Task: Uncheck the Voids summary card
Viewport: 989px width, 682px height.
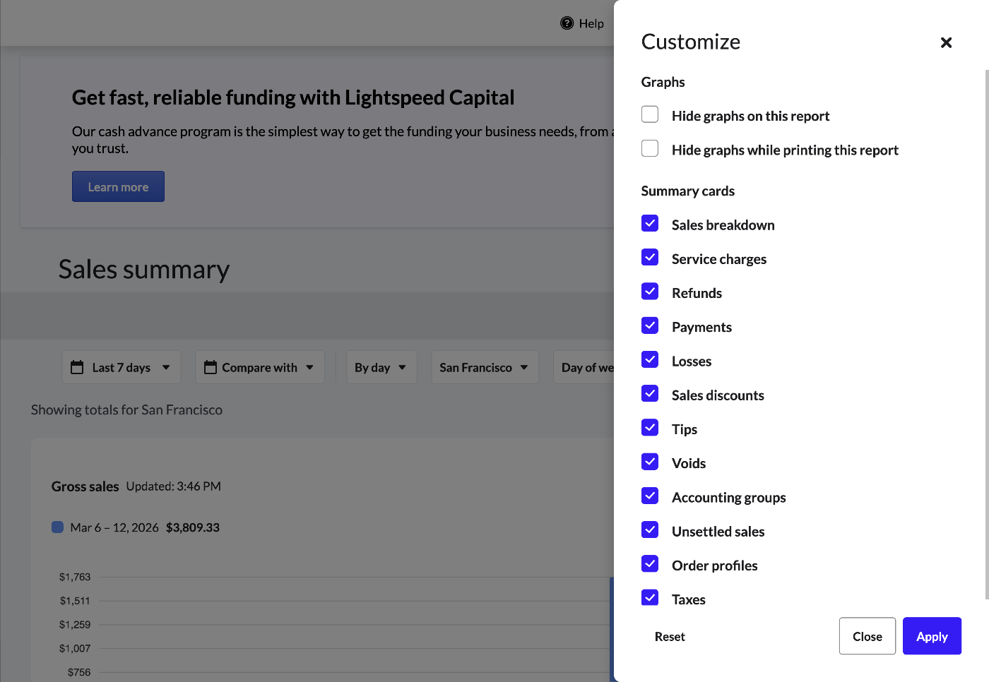Action: coord(649,461)
